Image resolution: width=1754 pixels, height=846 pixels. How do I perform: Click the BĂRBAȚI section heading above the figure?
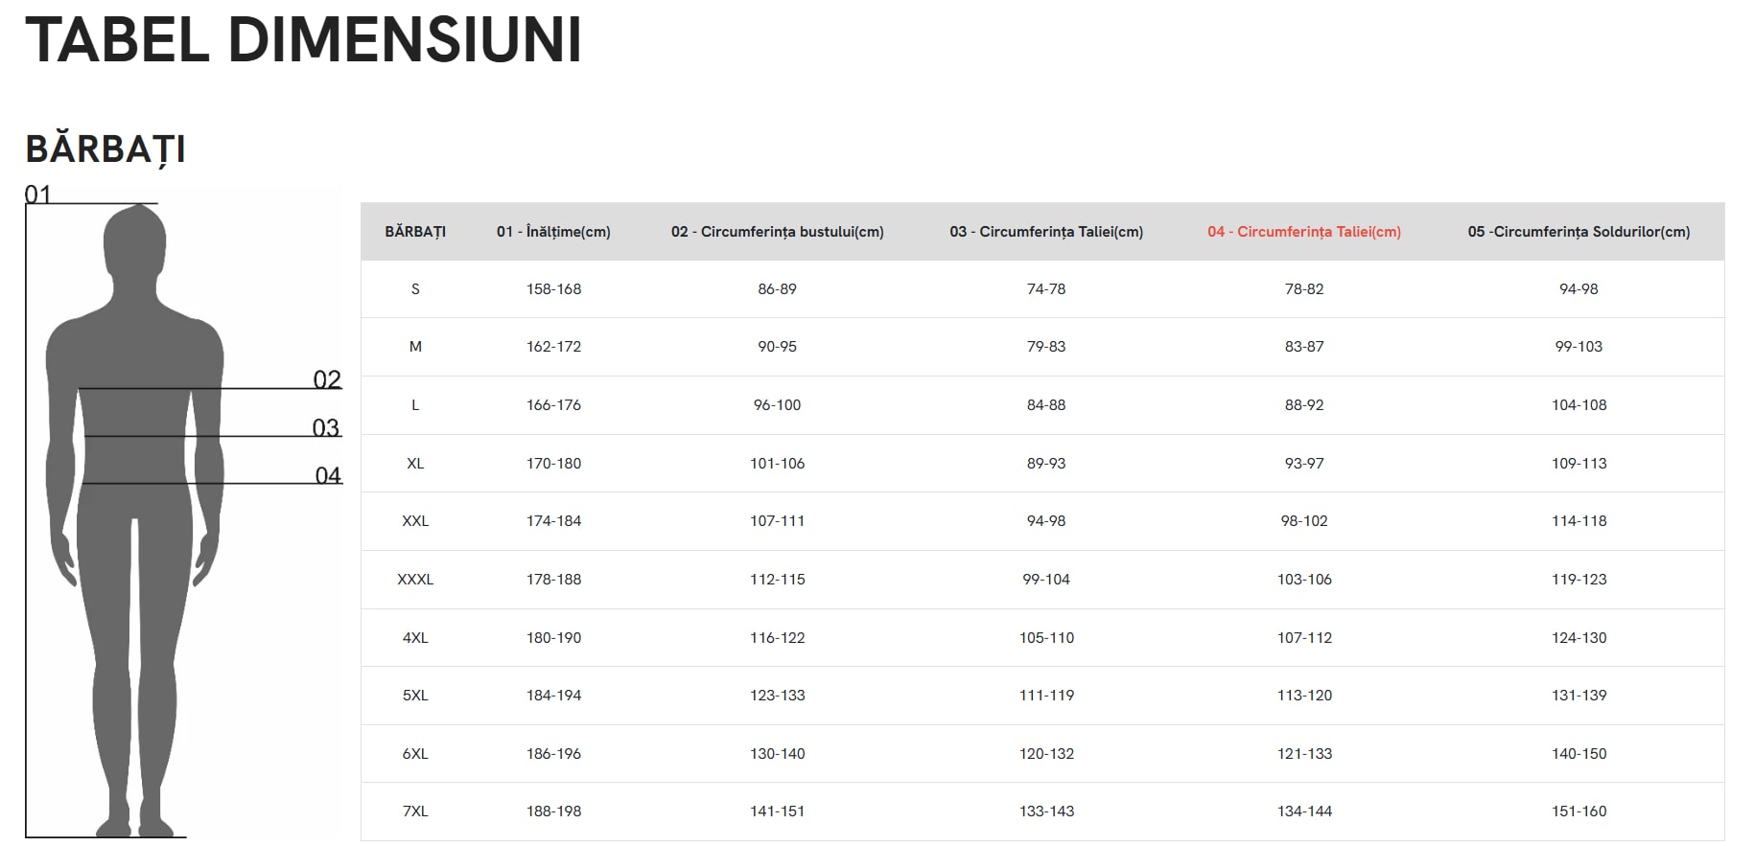[105, 149]
